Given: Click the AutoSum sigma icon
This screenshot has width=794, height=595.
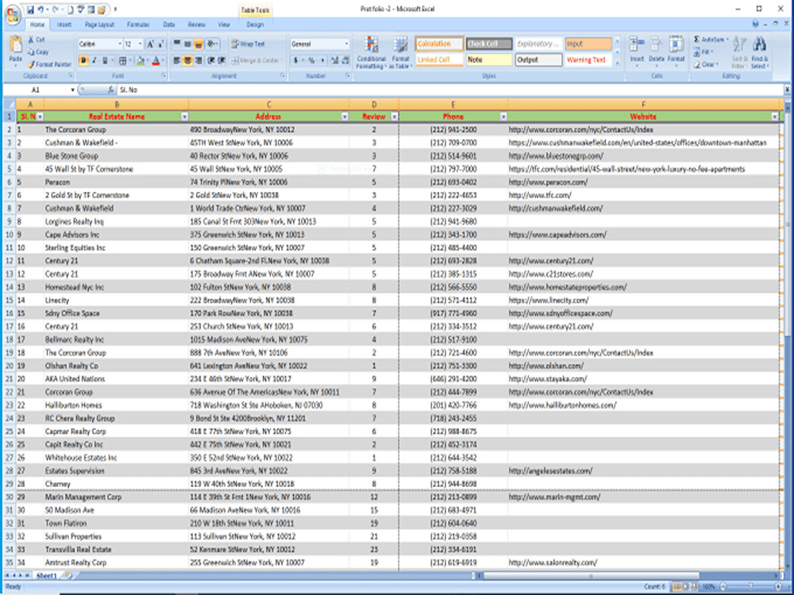Looking at the screenshot, I should pyautogui.click(x=697, y=40).
